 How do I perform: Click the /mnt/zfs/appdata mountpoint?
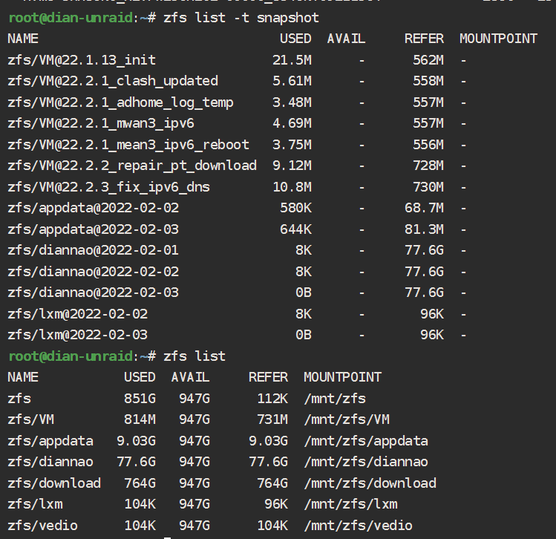[x=366, y=441]
